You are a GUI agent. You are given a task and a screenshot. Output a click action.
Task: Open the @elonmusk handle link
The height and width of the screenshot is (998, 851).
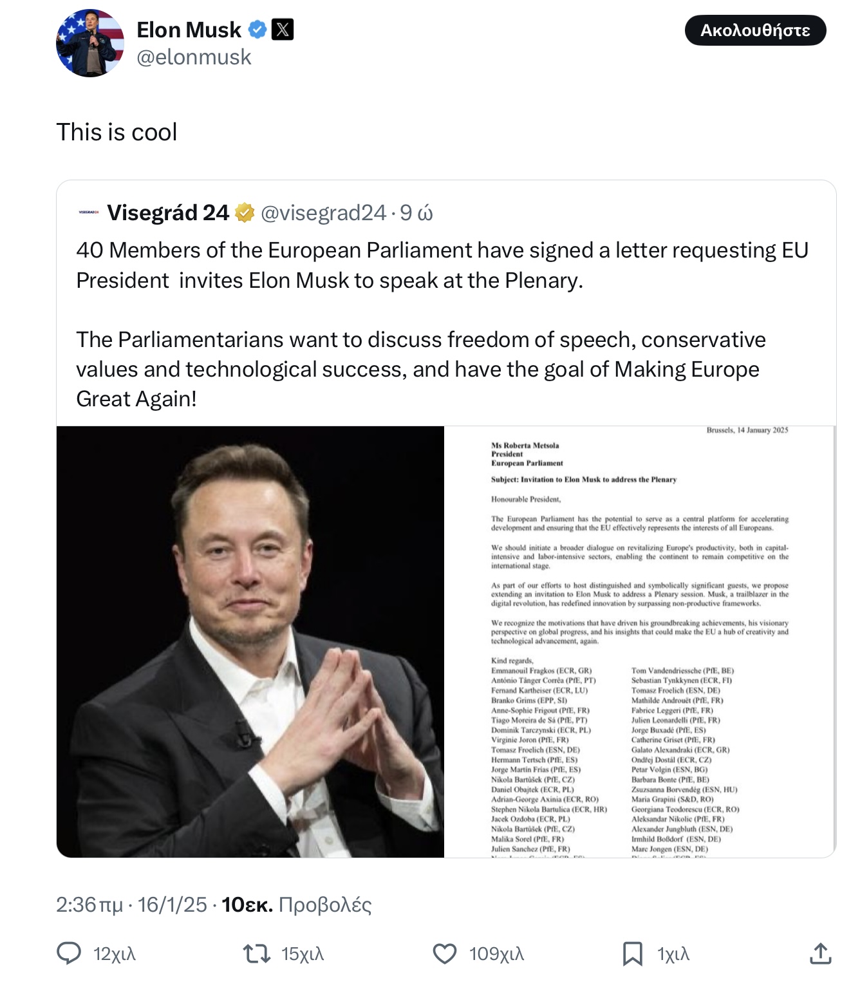pyautogui.click(x=194, y=57)
